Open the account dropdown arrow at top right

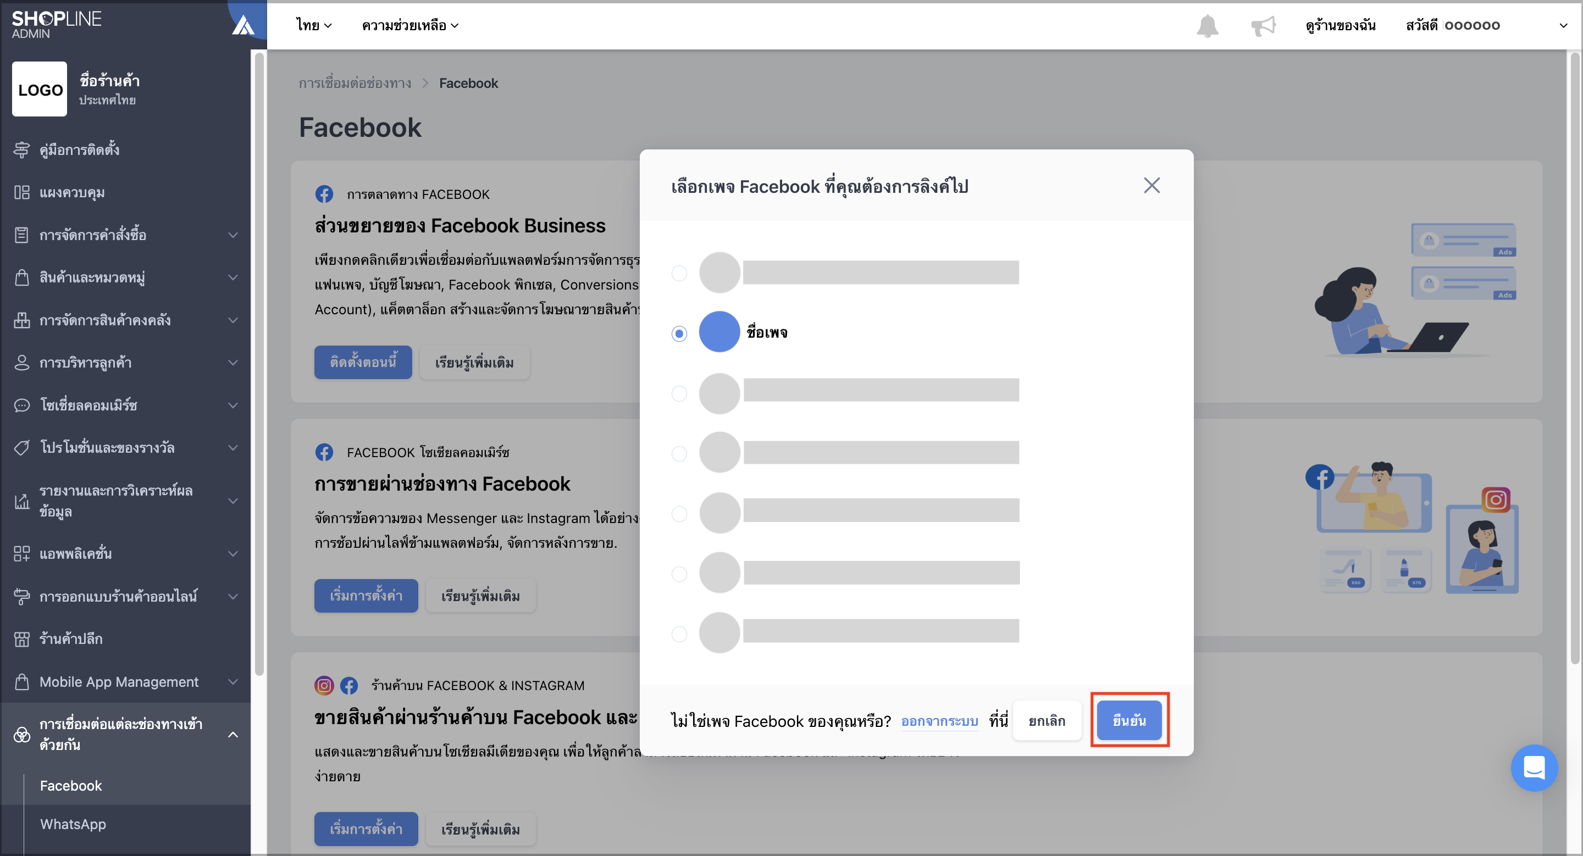coord(1563,25)
